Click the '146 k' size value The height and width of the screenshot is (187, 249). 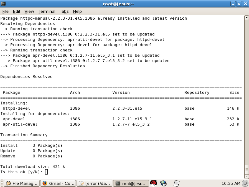tap(233, 108)
